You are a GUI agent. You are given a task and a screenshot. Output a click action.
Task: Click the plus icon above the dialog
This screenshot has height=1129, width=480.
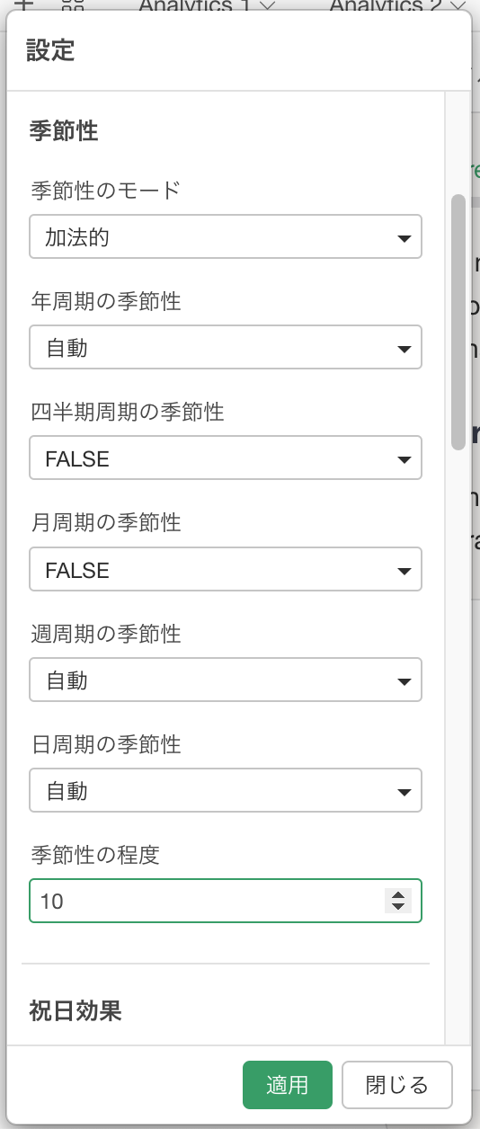[x=22, y=4]
